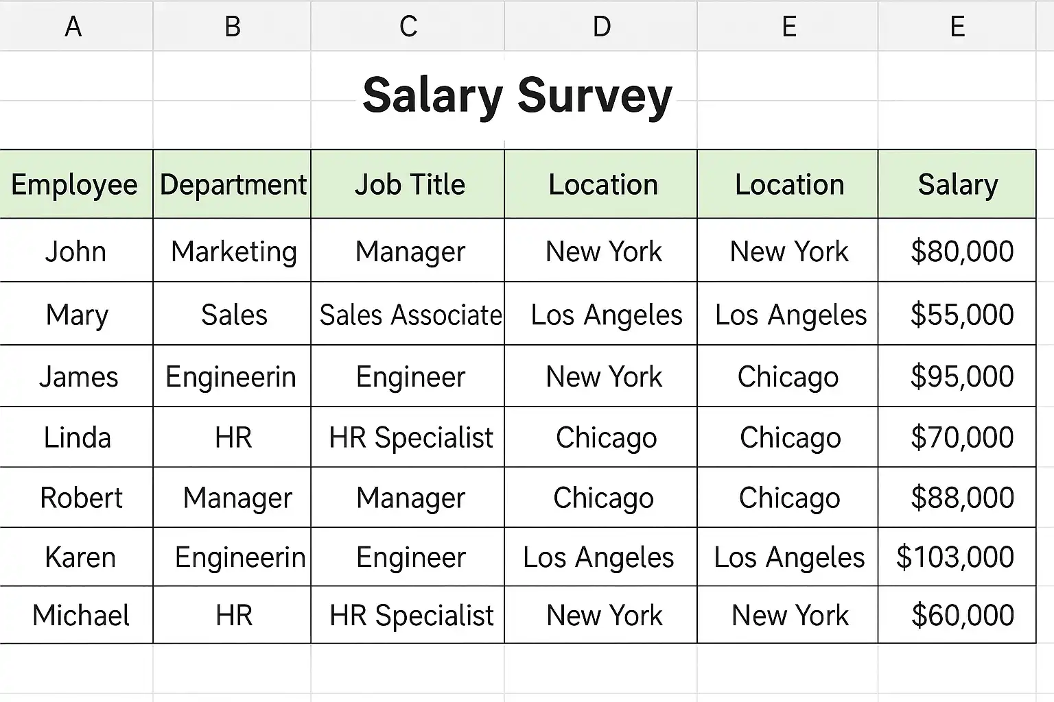Click the Department header cell
Image resolution: width=1054 pixels, height=702 pixels.
[x=233, y=184]
